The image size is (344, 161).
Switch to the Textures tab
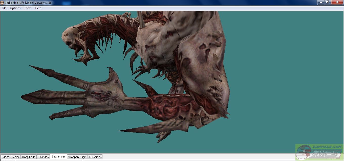[44, 157]
